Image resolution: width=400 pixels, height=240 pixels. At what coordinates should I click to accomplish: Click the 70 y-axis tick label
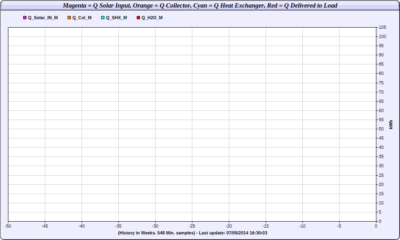pyautogui.click(x=381, y=92)
